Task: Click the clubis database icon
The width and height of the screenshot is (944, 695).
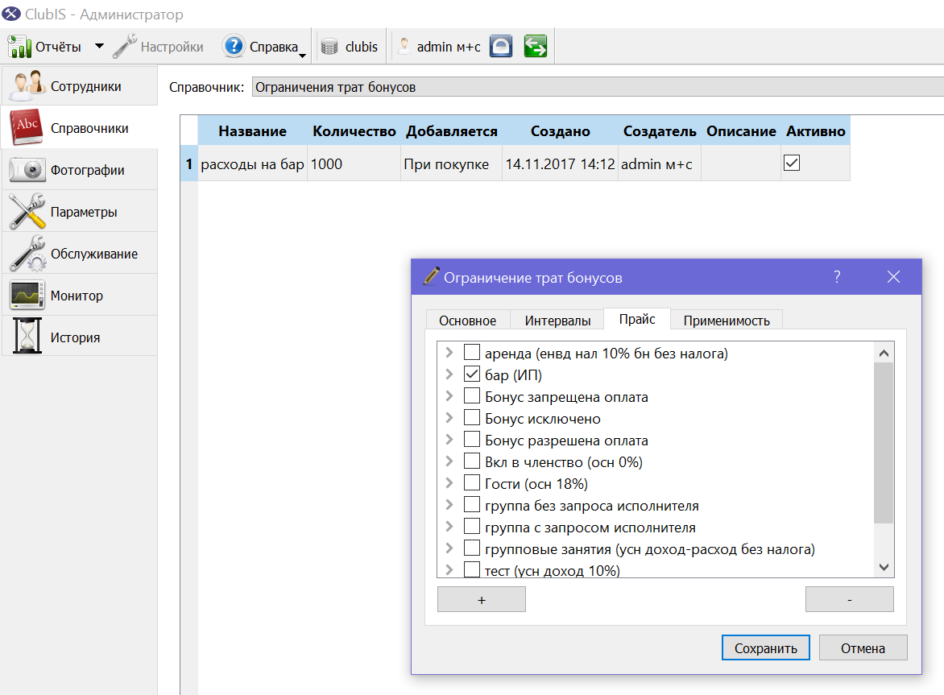Action: (x=329, y=47)
